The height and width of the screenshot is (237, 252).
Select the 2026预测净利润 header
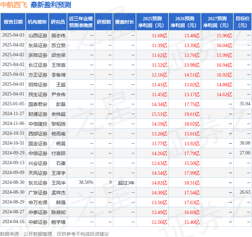pyautogui.click(x=185, y=22)
